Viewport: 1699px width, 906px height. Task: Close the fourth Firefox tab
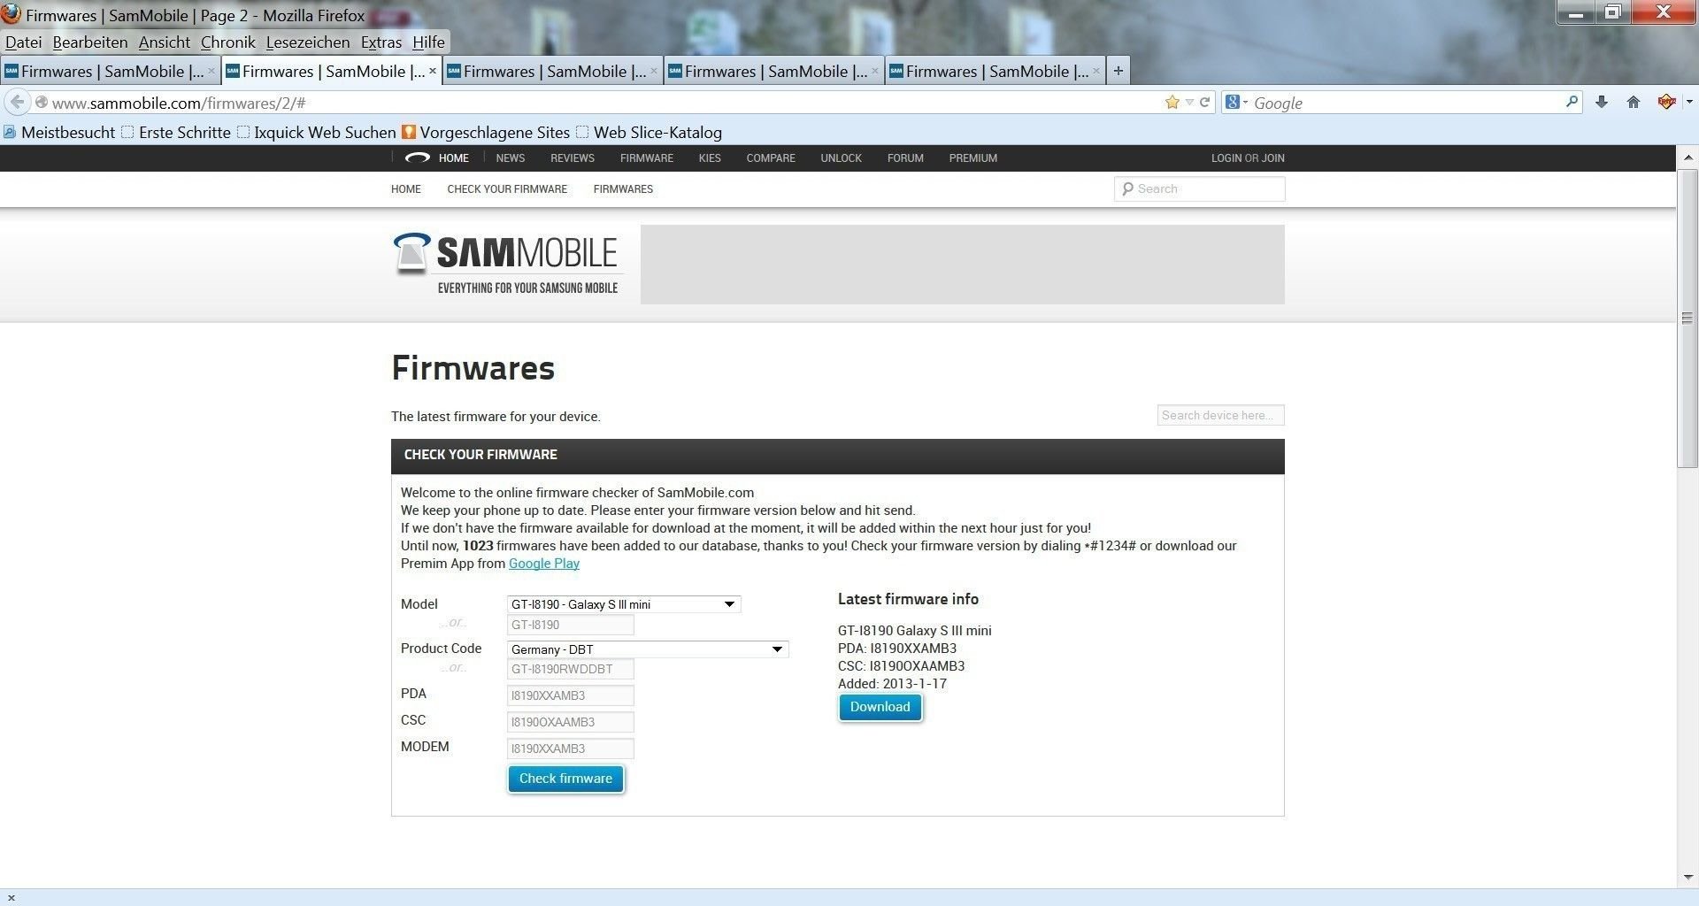(x=875, y=72)
